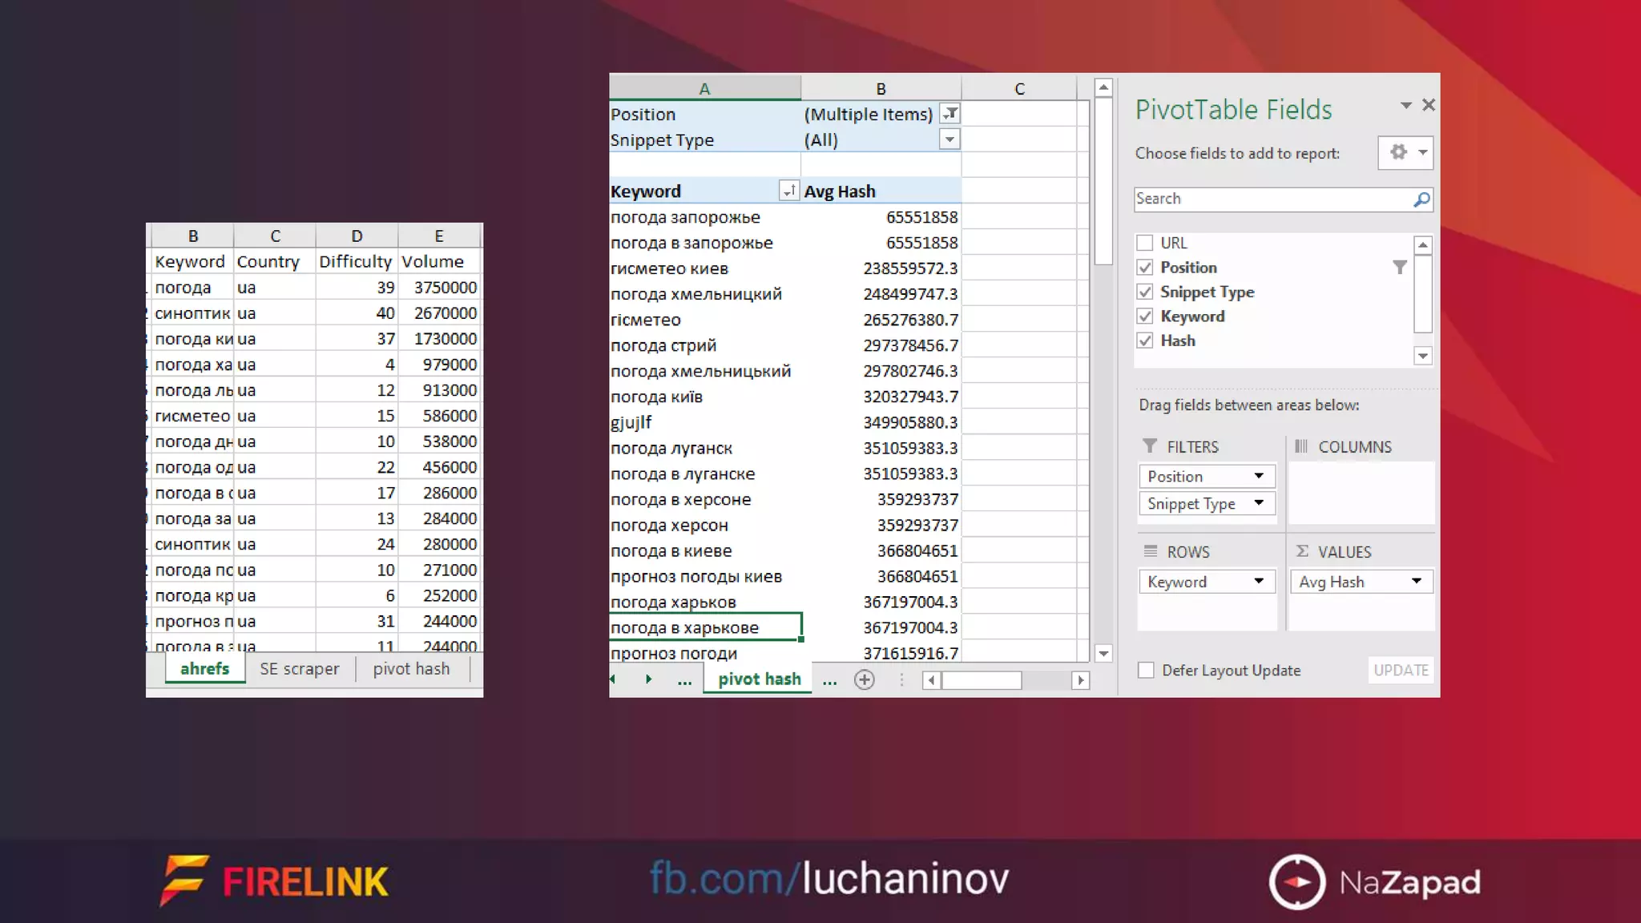Open the Snippet Type (All) filter dropdown

pyautogui.click(x=950, y=139)
